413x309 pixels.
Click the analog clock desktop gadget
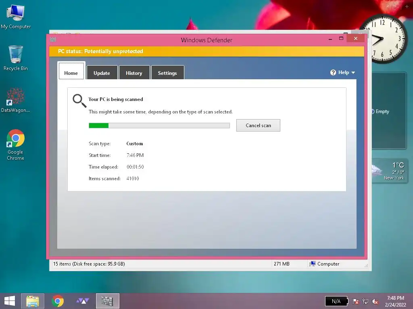tap(383, 39)
